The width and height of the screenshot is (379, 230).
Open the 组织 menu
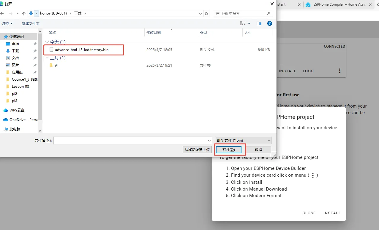coord(7,23)
